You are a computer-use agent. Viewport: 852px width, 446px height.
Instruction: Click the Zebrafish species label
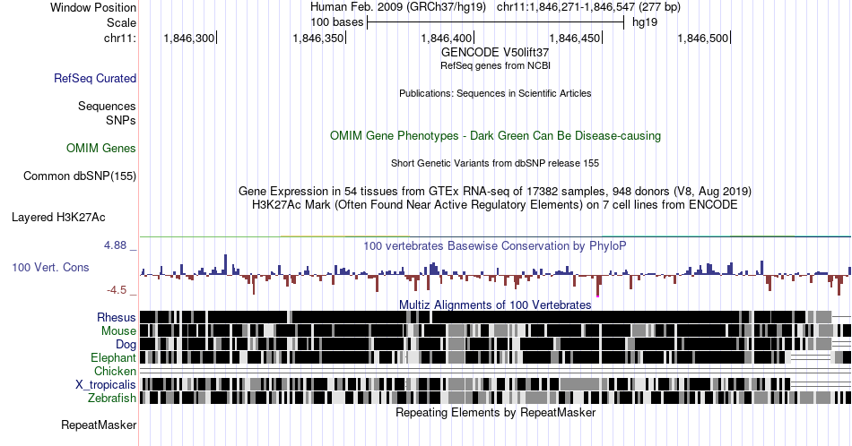[x=112, y=399]
